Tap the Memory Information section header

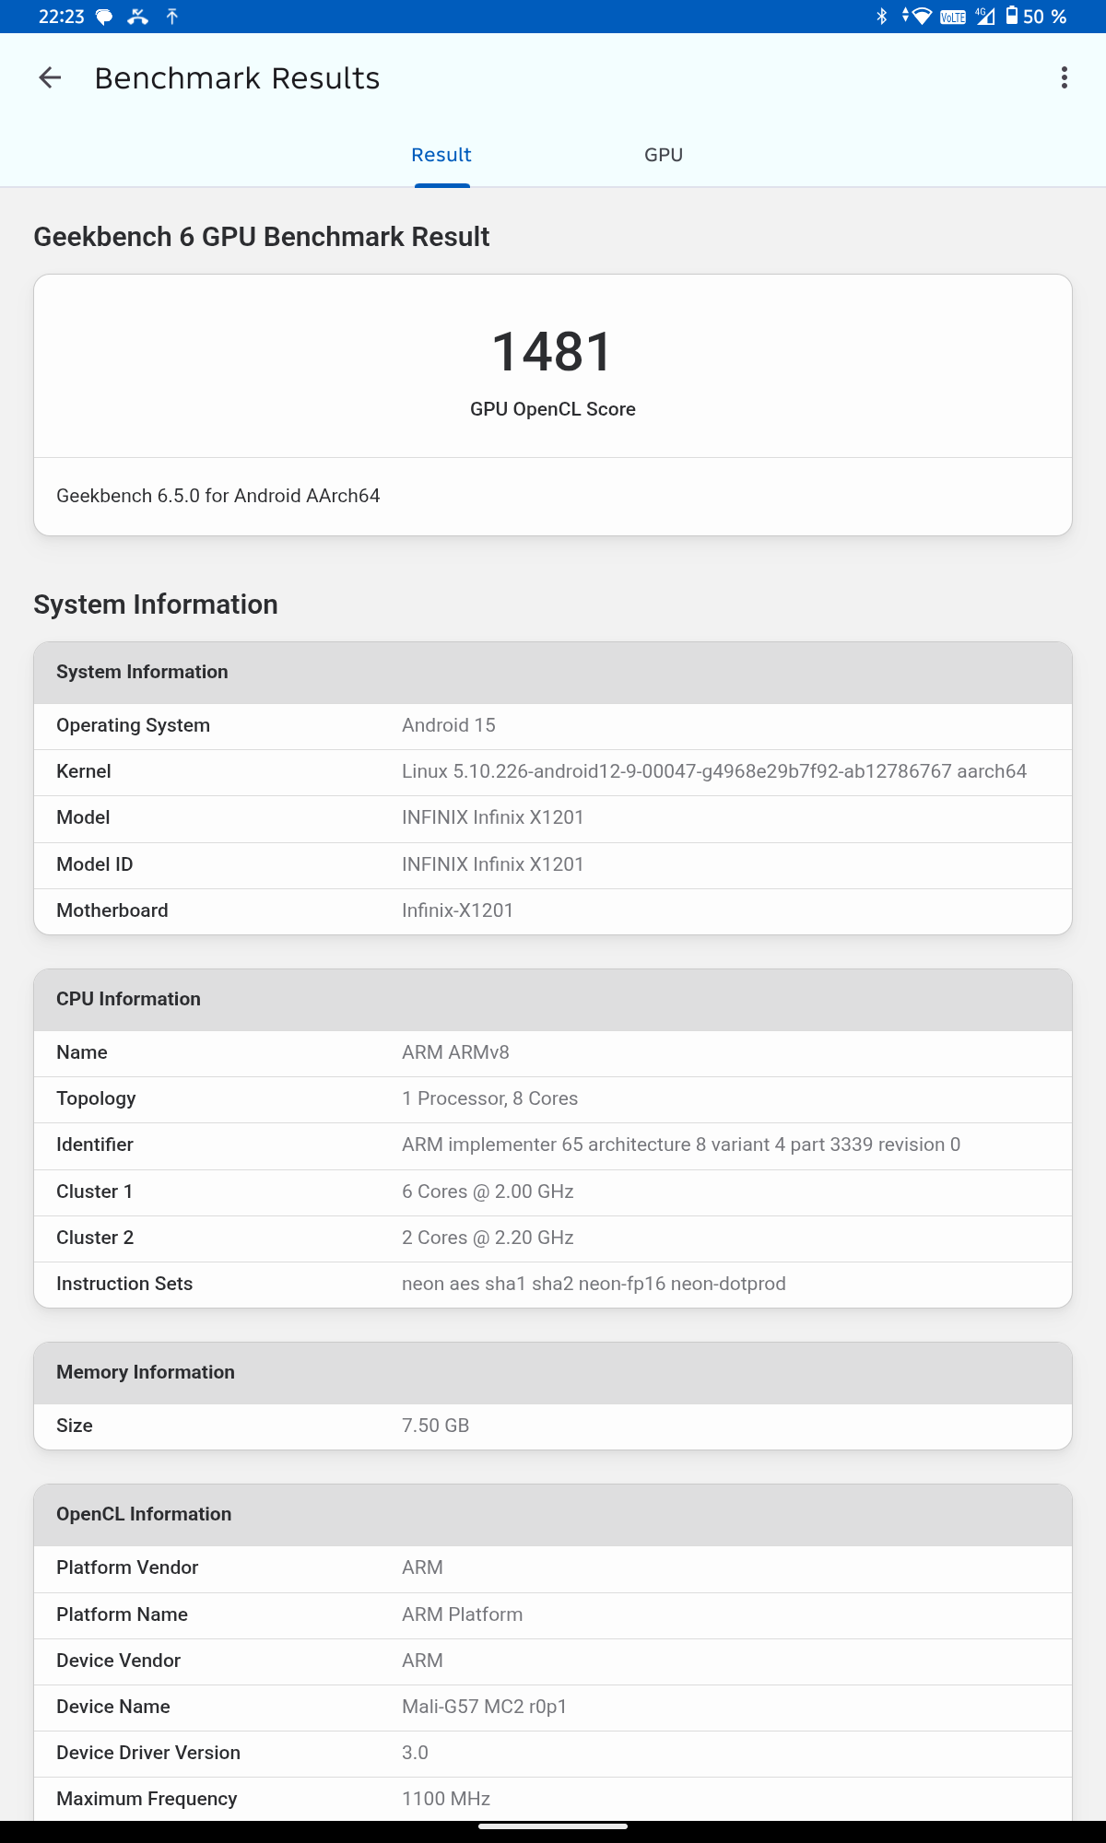[146, 1372]
